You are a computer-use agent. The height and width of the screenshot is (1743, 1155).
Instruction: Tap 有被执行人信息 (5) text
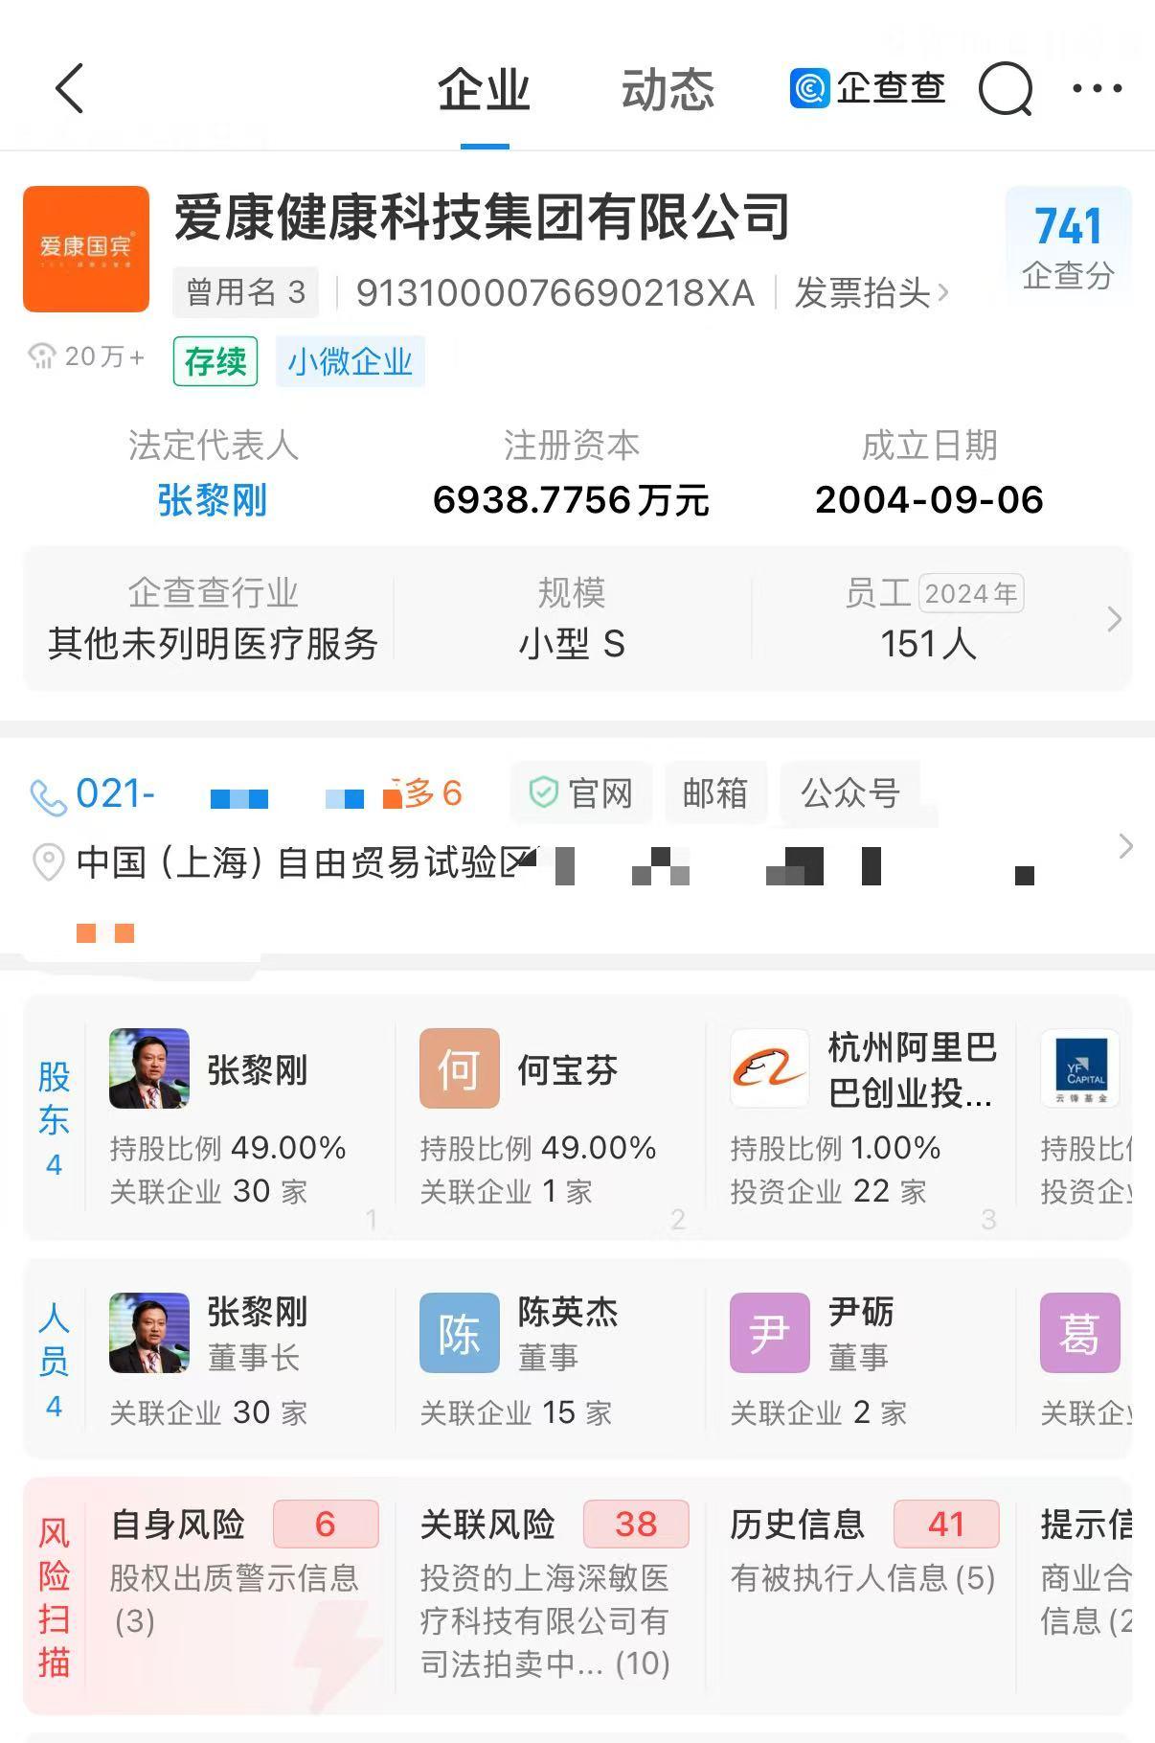tap(863, 1578)
